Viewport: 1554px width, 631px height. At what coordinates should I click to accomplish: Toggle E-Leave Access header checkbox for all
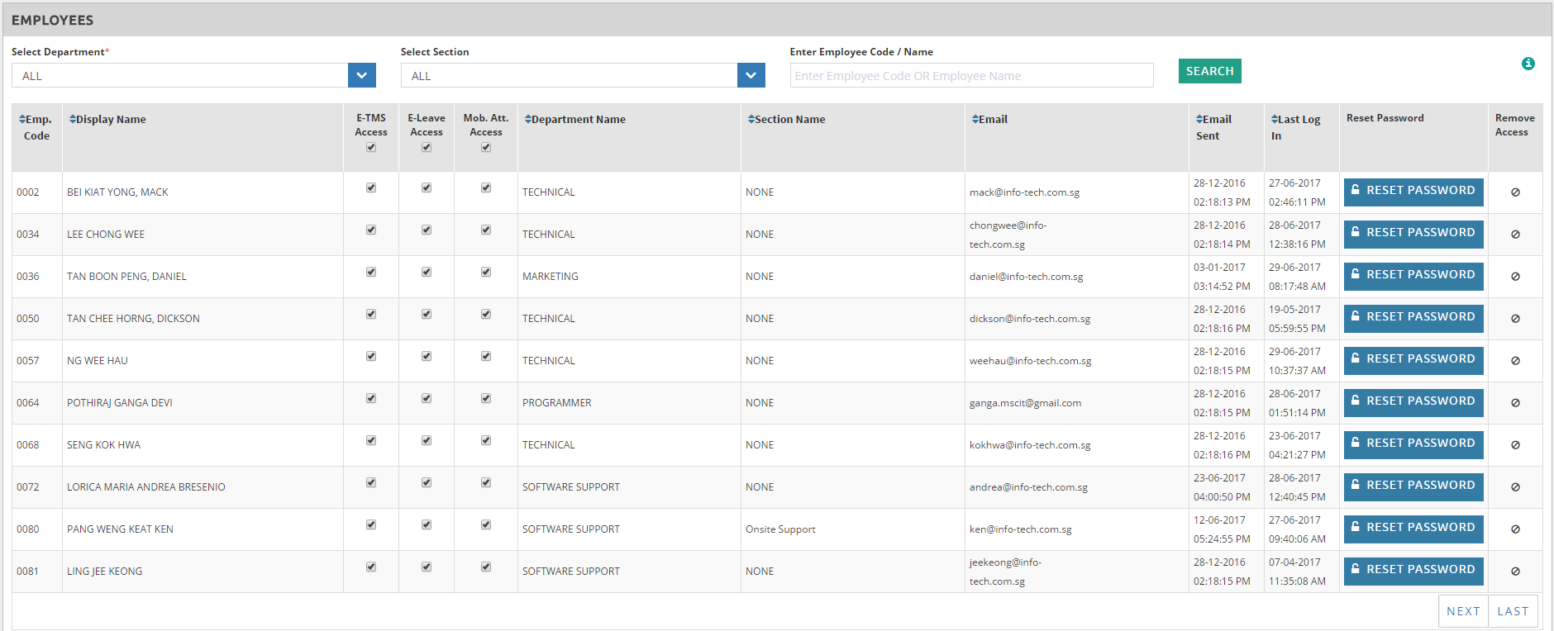427,147
